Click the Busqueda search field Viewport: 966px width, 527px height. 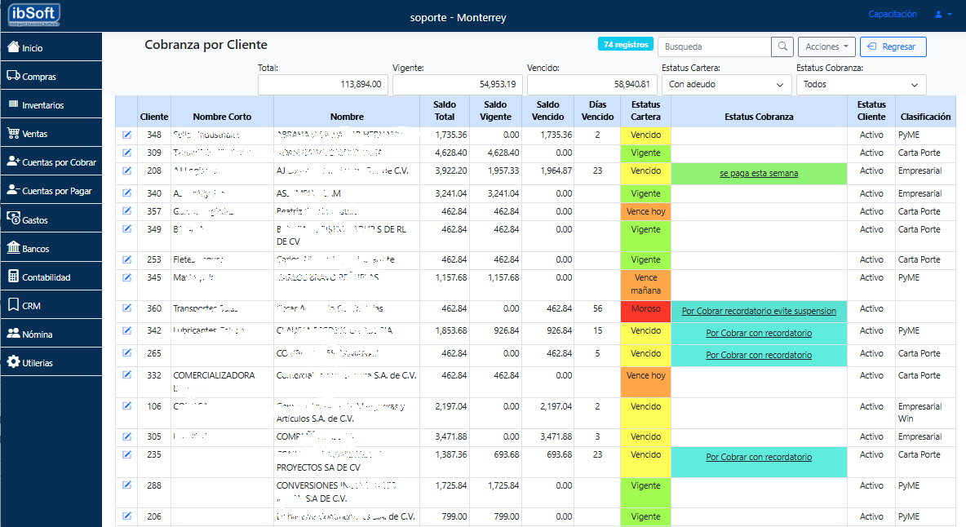pos(714,47)
